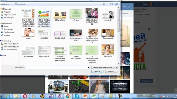Select the бух справка file
The image size is (177, 99).
point(28,52)
